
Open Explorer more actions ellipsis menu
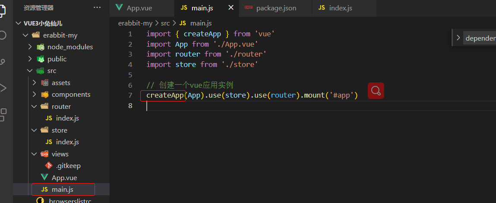[x=97, y=8]
